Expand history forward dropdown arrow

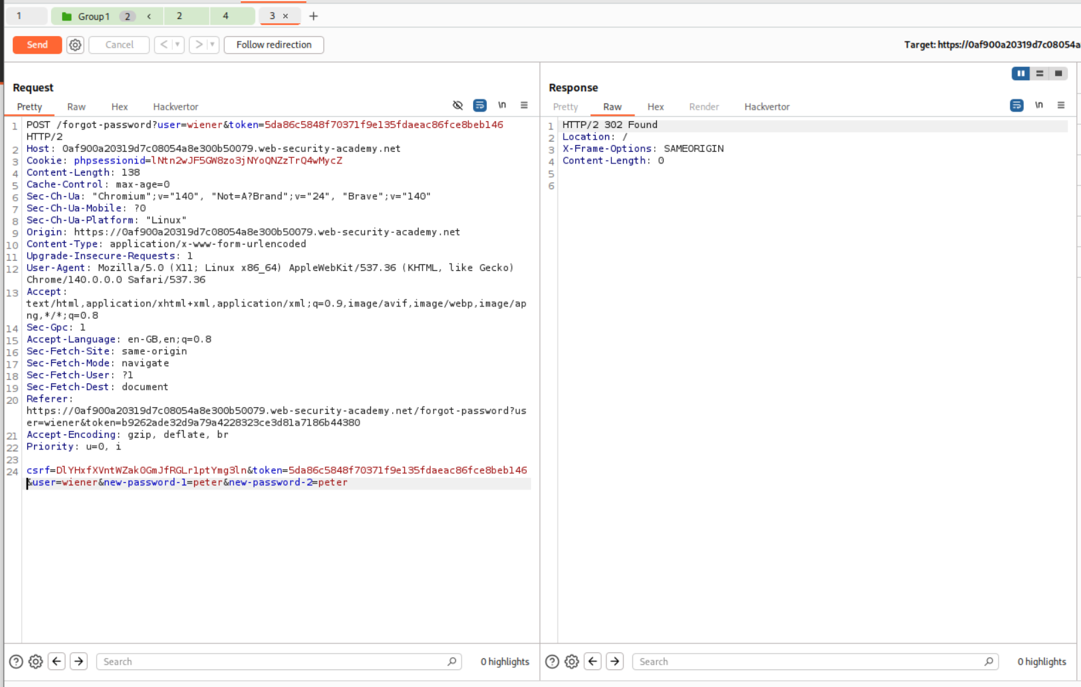pos(212,45)
